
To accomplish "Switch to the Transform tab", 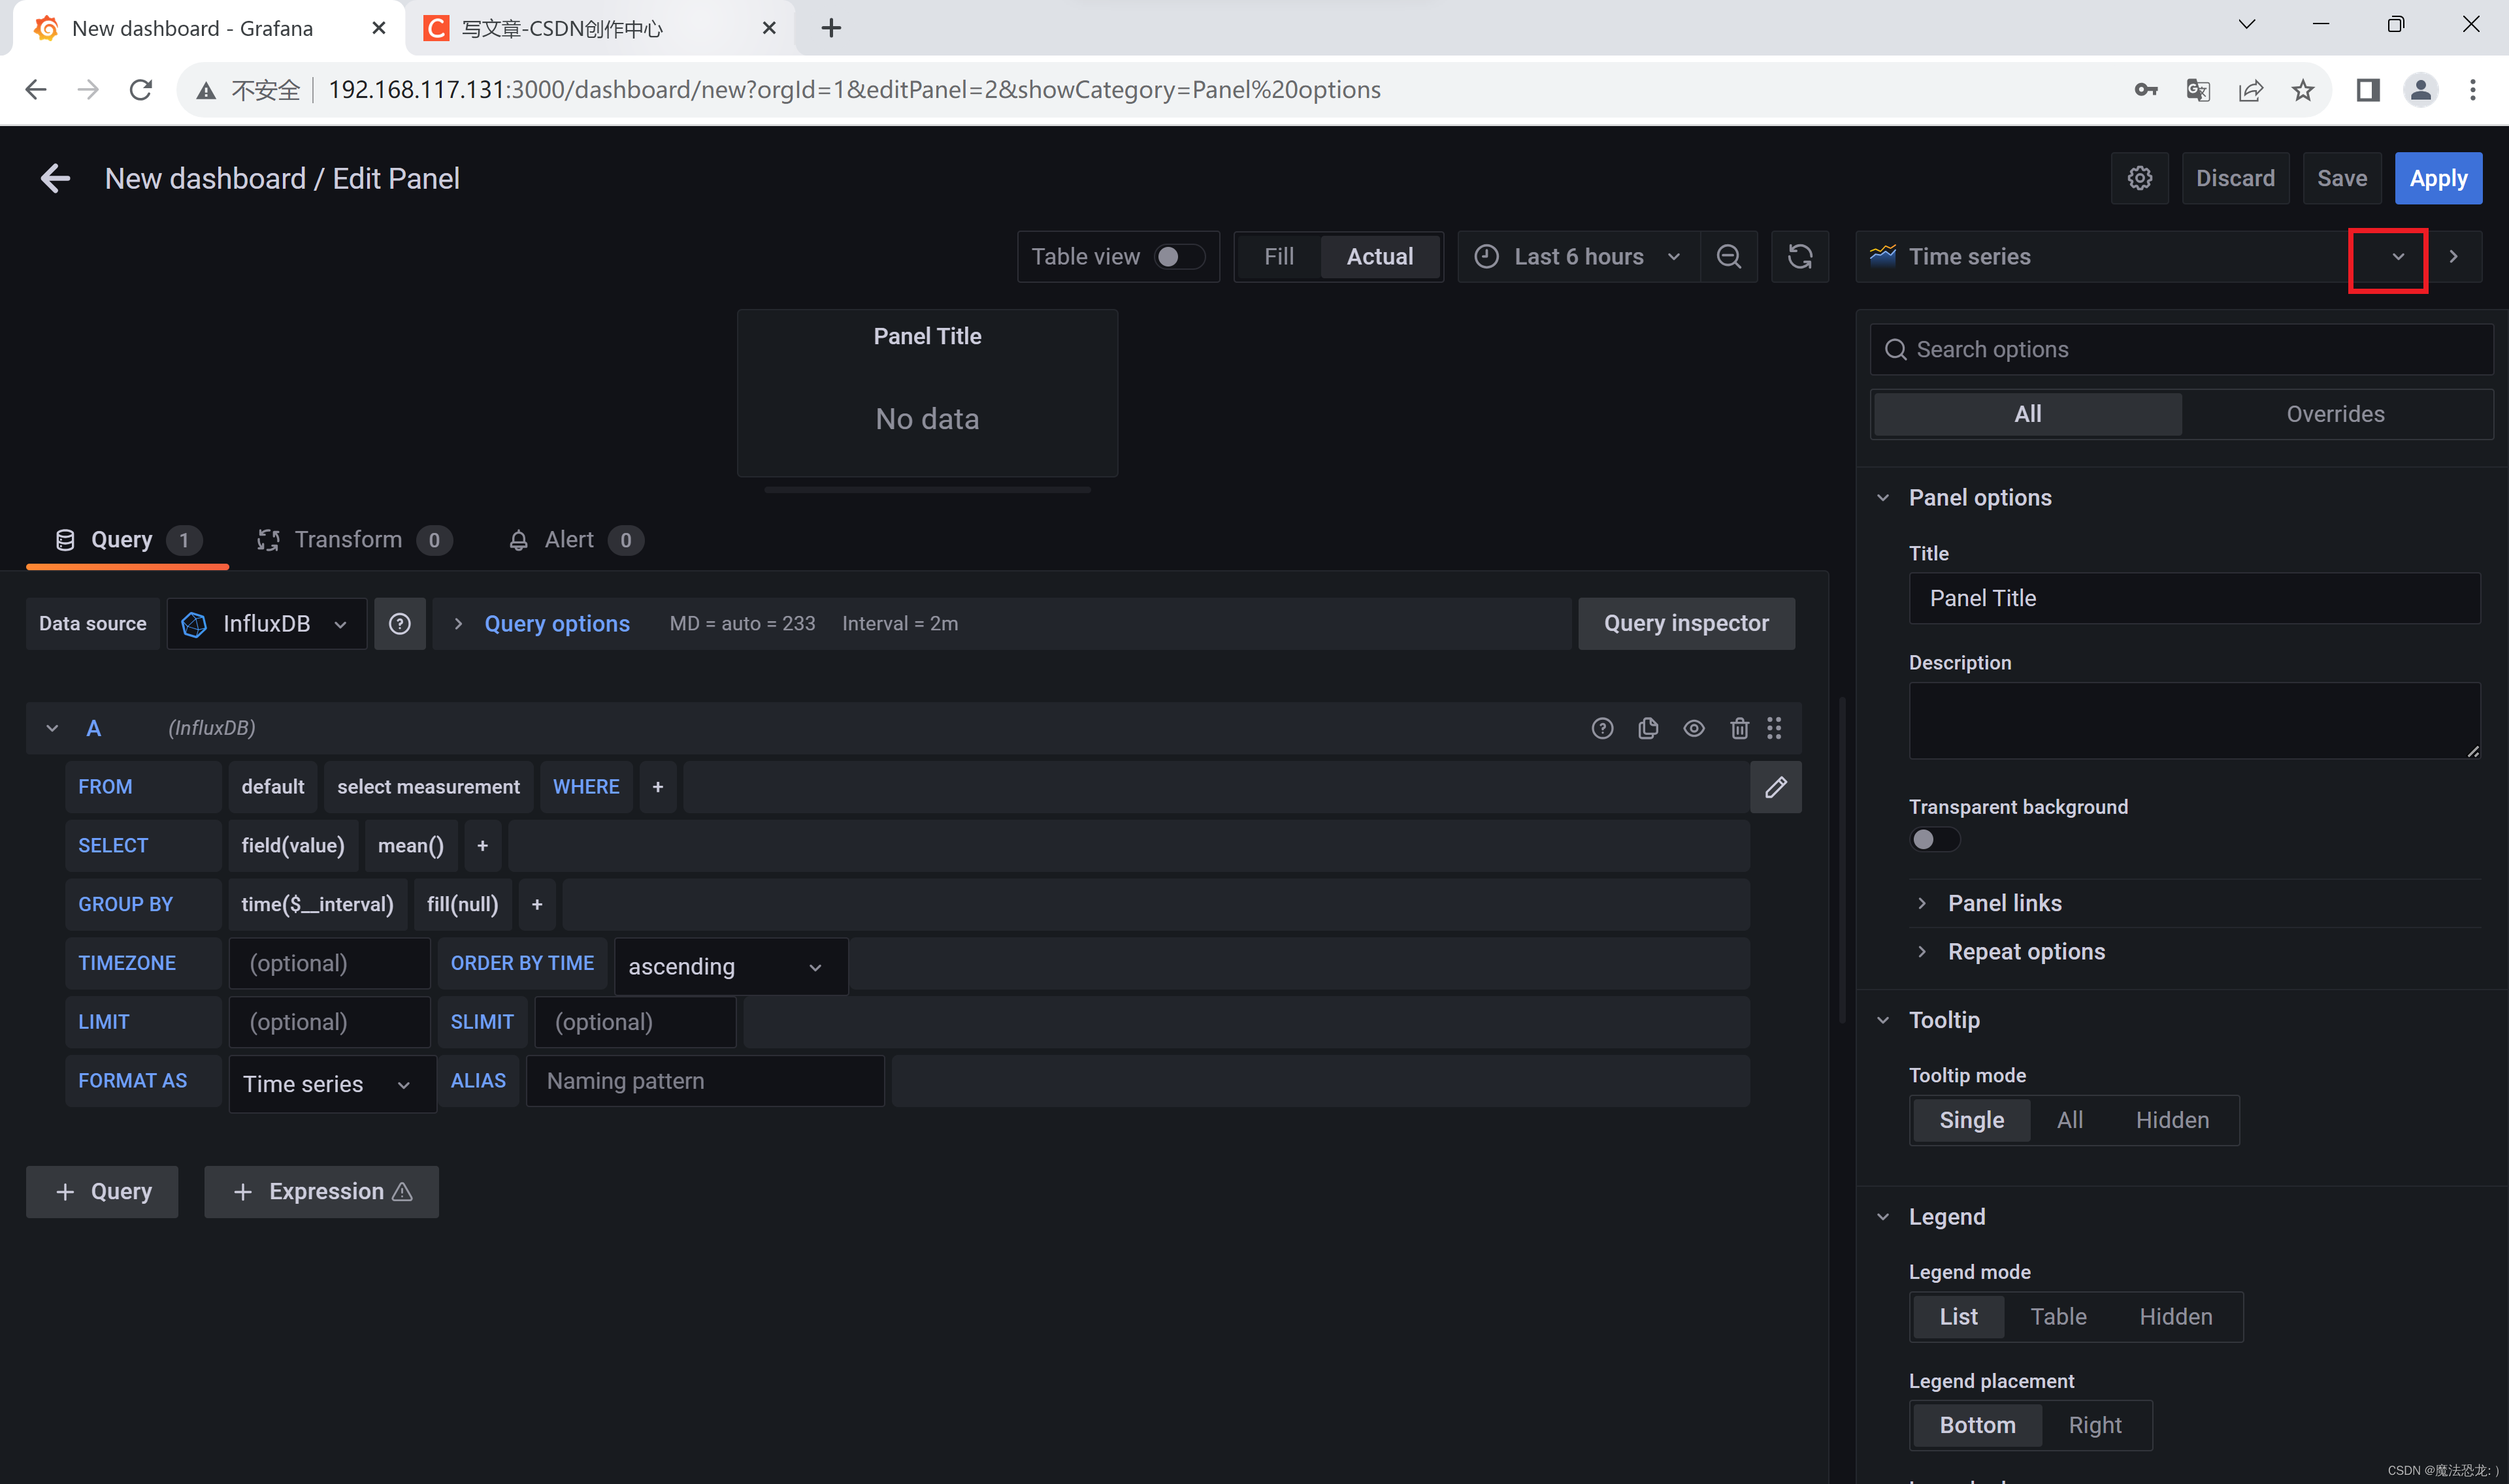I will 347,540.
